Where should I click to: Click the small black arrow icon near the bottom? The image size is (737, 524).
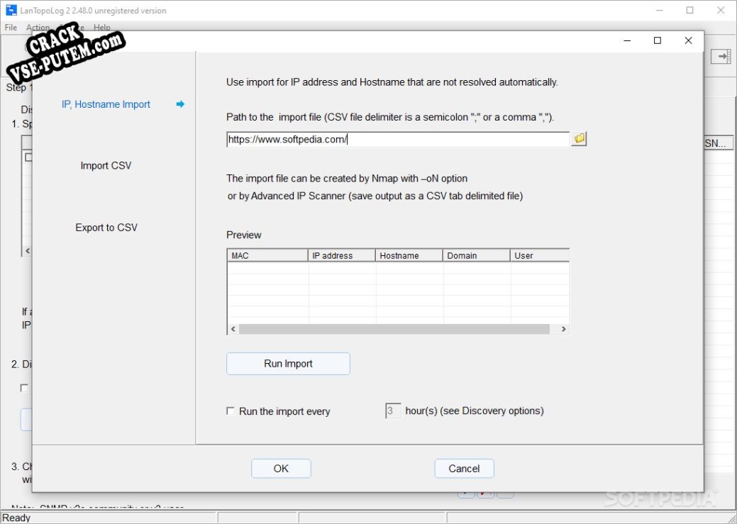465,493
